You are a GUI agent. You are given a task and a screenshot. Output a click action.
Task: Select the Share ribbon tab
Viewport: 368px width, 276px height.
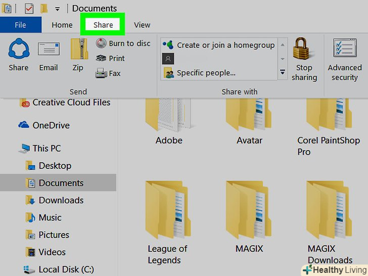103,25
